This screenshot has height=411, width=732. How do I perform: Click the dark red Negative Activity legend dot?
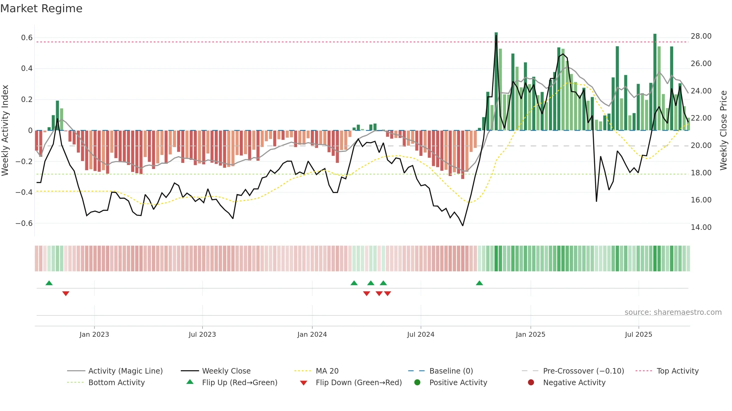[x=531, y=382]
